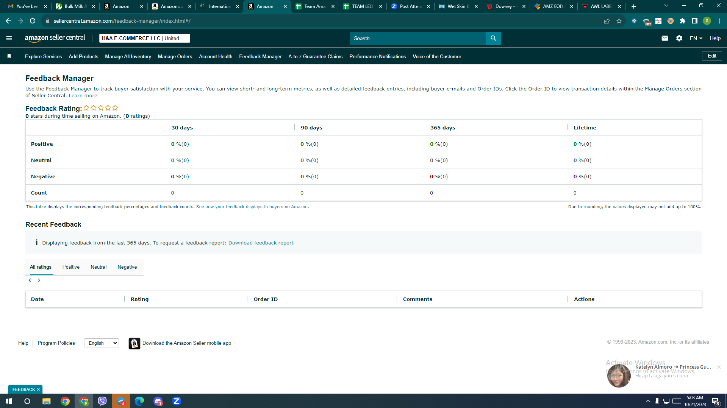Open Manage All Inventory menu item

click(128, 56)
